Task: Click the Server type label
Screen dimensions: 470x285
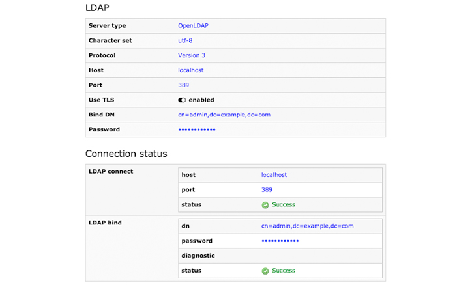Action: tap(108, 26)
